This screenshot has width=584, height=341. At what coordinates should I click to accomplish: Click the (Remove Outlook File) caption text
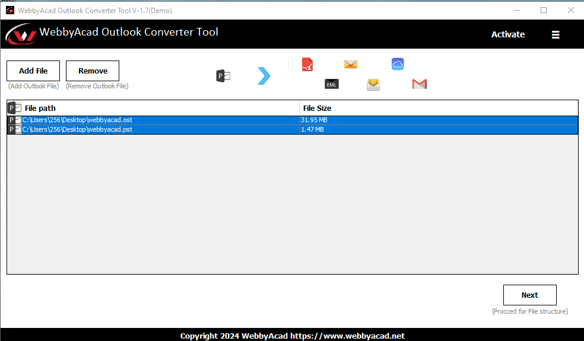(x=97, y=86)
